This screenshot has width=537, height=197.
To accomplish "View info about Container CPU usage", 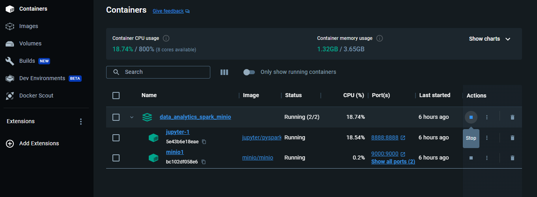I will [x=166, y=38].
